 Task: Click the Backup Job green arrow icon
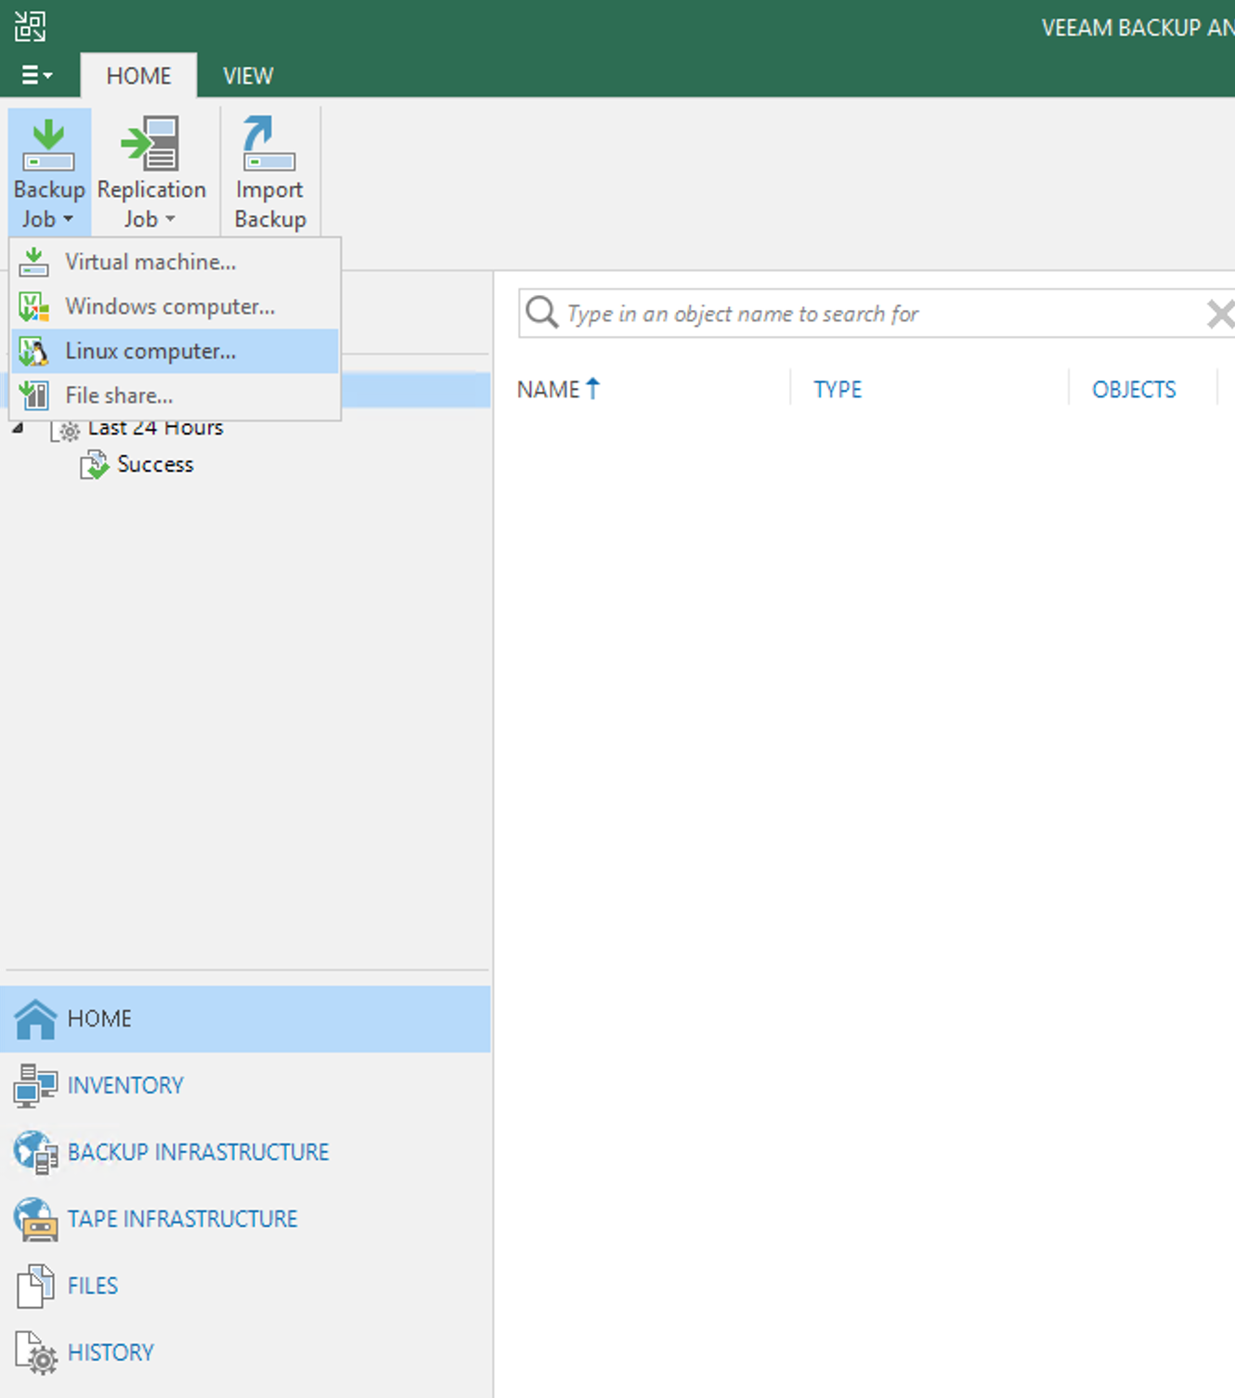[x=48, y=145]
